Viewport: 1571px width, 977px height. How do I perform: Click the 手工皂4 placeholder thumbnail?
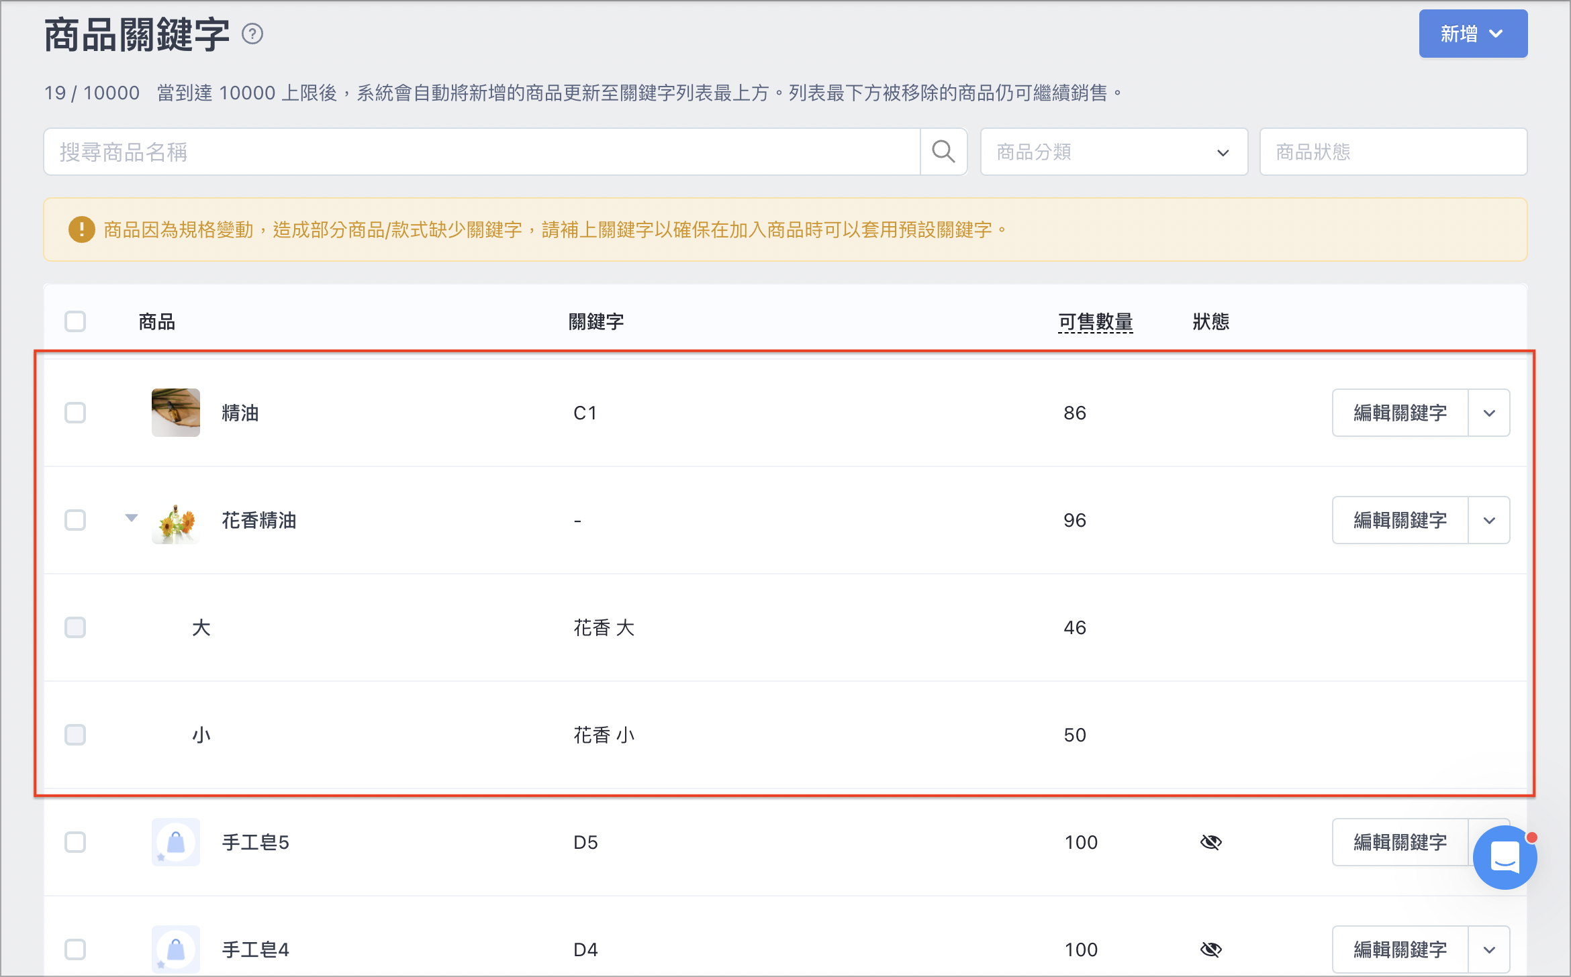(176, 949)
